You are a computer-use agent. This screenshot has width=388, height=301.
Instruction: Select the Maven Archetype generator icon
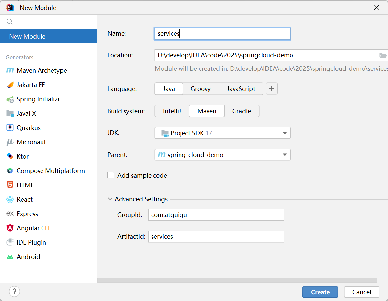[x=10, y=70]
